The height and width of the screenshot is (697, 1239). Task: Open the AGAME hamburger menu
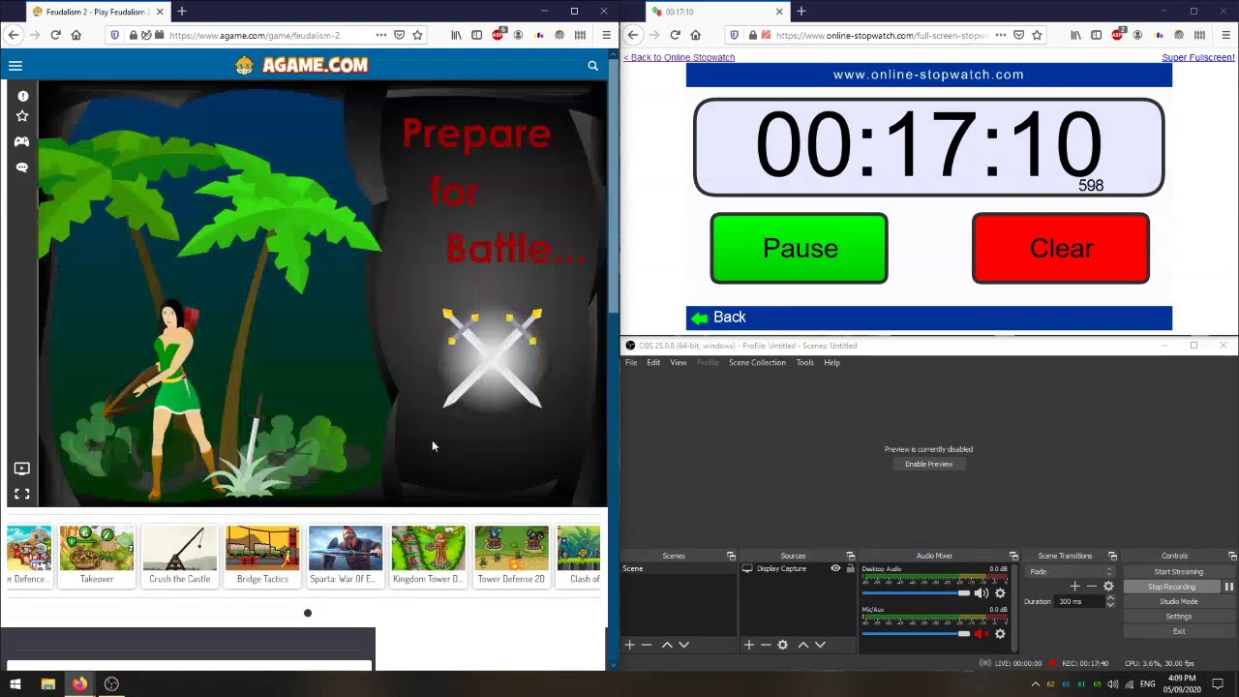pyautogui.click(x=15, y=66)
